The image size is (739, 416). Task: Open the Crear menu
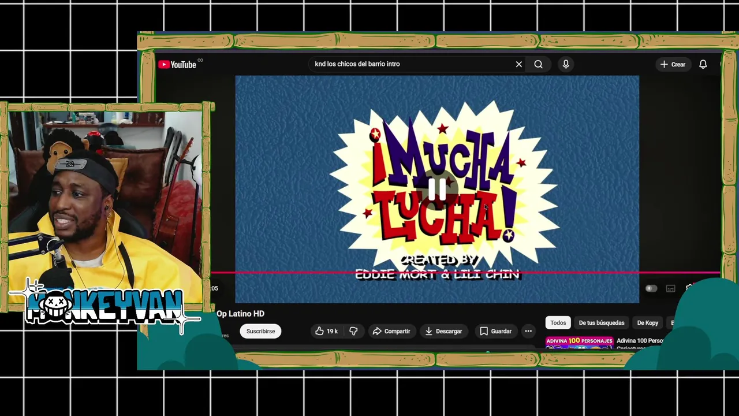pos(673,64)
